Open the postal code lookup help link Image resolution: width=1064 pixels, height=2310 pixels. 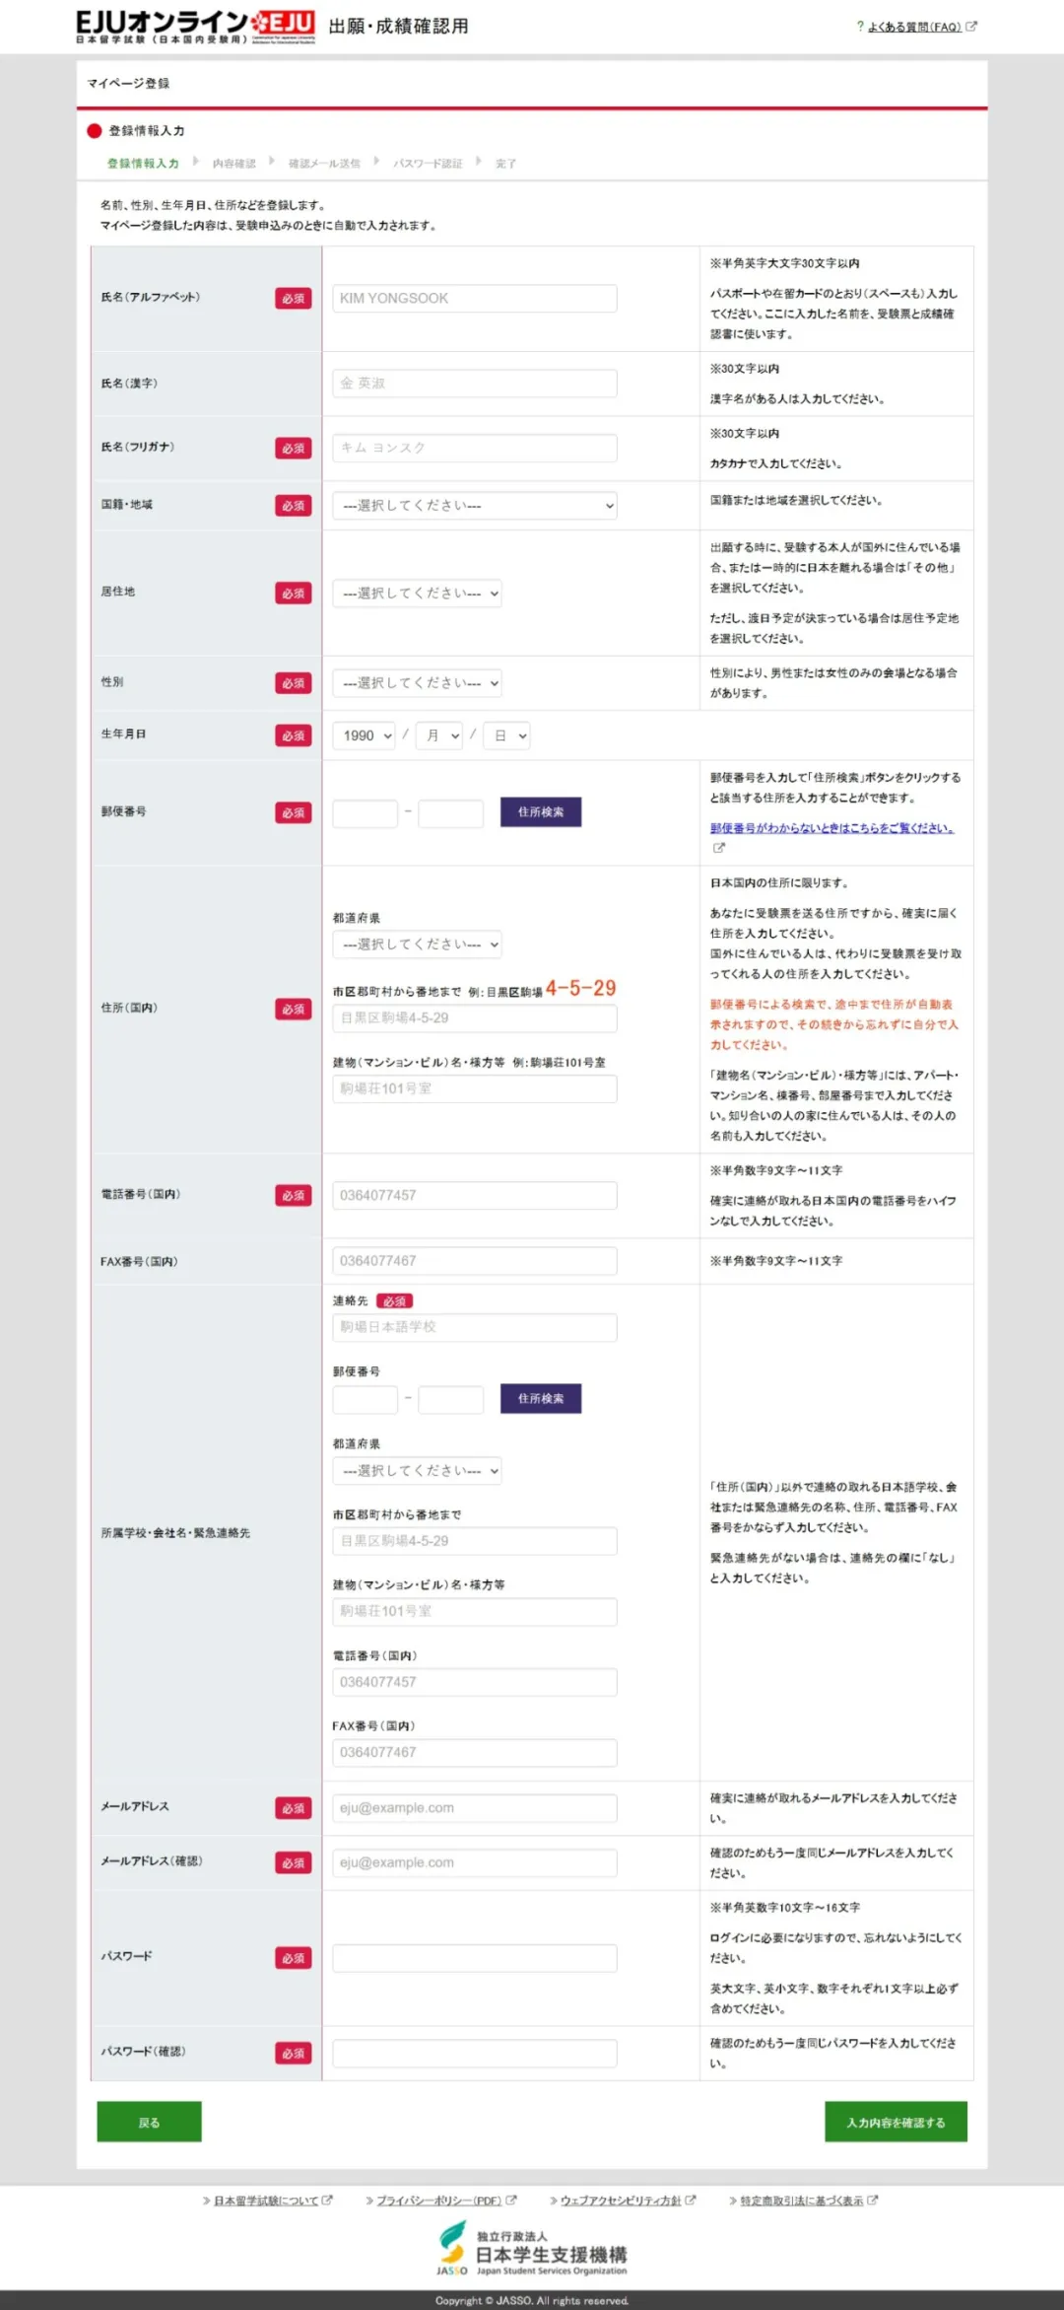tap(831, 828)
